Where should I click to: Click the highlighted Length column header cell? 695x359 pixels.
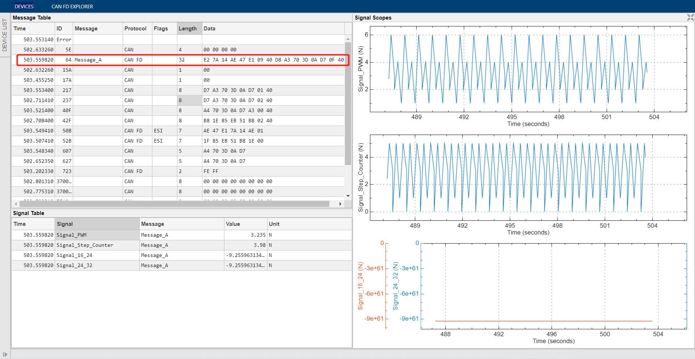pos(188,28)
